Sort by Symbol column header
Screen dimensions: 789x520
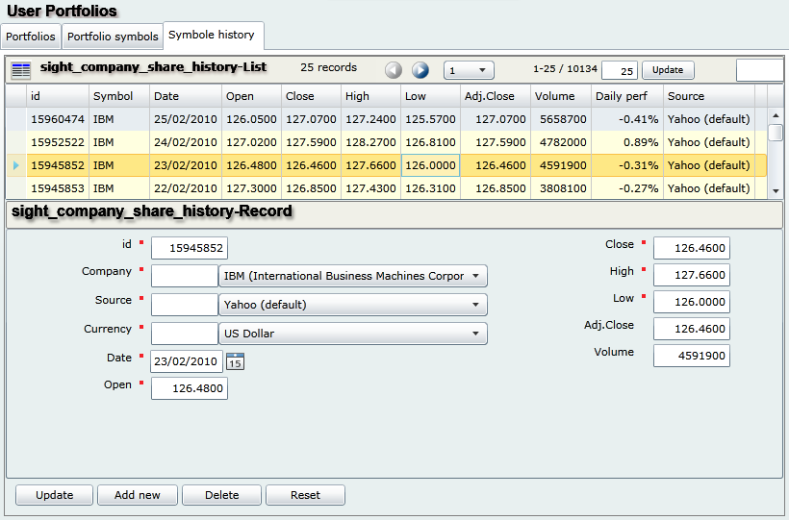[119, 96]
